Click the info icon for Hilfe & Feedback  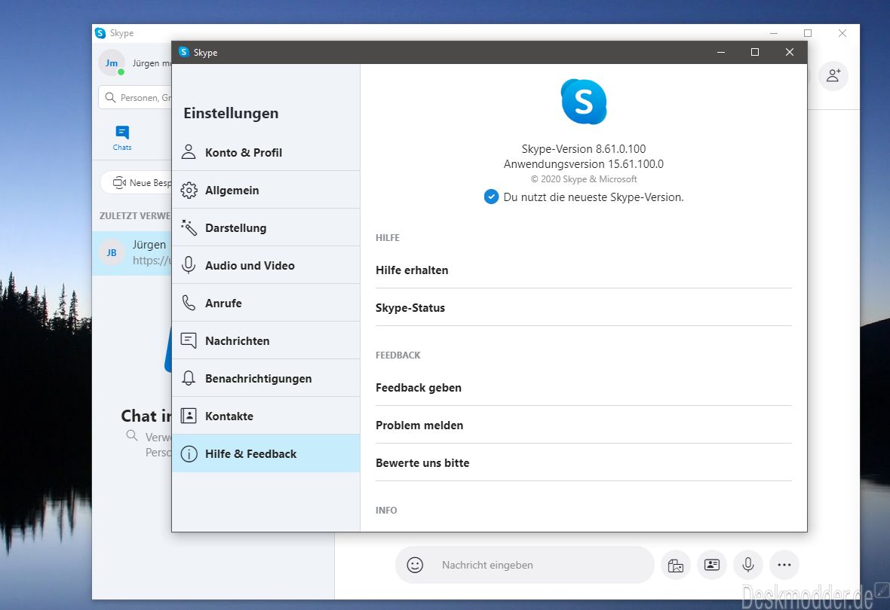[x=189, y=453]
